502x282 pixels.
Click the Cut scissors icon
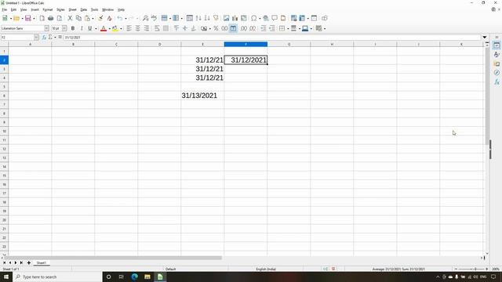(x=70, y=18)
